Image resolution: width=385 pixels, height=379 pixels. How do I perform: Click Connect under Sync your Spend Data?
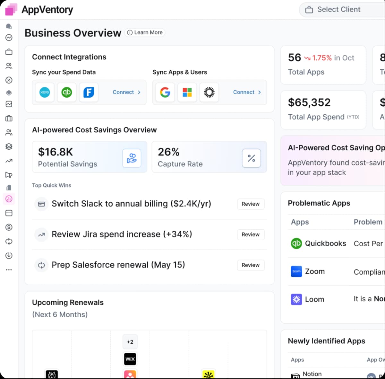tap(126, 92)
